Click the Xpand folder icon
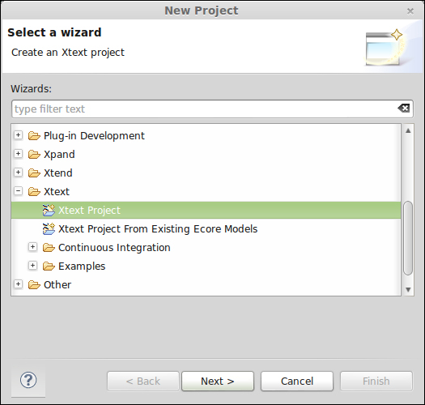The height and width of the screenshot is (405, 425). coord(34,155)
